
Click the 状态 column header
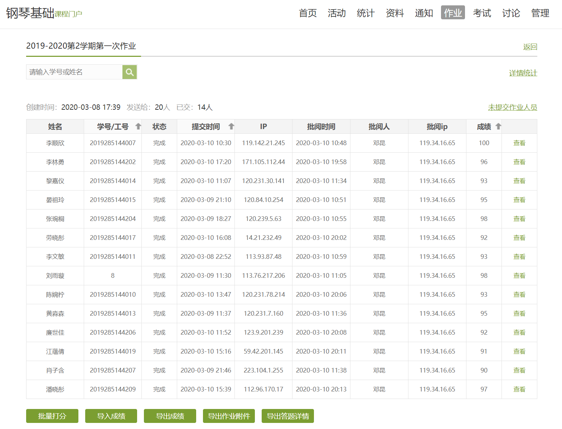point(159,127)
